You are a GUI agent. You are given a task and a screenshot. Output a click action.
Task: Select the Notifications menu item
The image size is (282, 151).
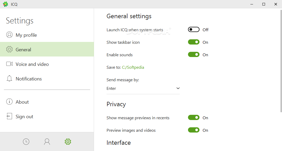[47, 79]
